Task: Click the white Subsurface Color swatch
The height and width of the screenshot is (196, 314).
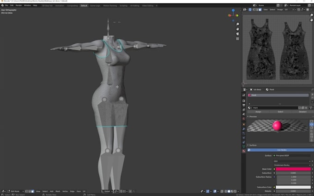Action: (x=293, y=187)
